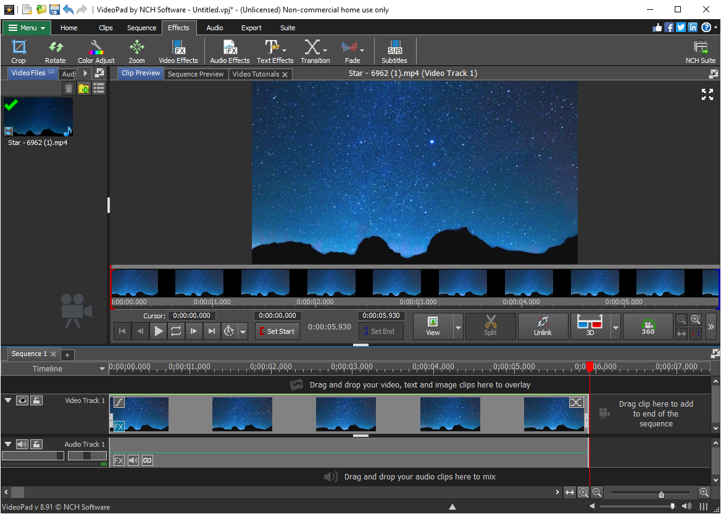
Task: Delete selected file with trash icon
Action: click(69, 88)
